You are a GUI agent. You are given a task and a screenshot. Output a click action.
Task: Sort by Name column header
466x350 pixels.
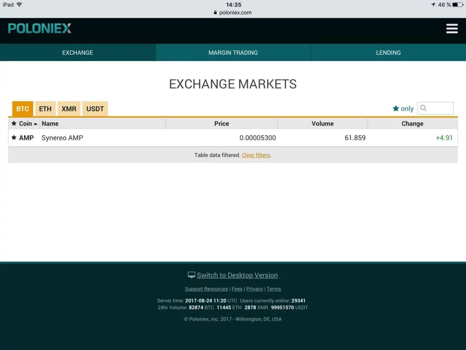coord(103,123)
